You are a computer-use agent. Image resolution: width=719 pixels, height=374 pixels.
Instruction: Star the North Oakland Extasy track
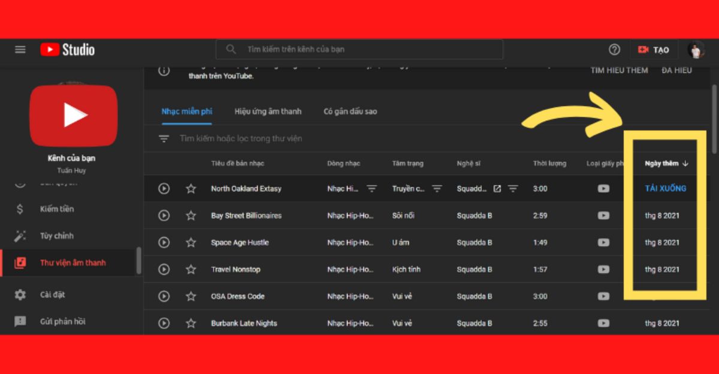191,188
